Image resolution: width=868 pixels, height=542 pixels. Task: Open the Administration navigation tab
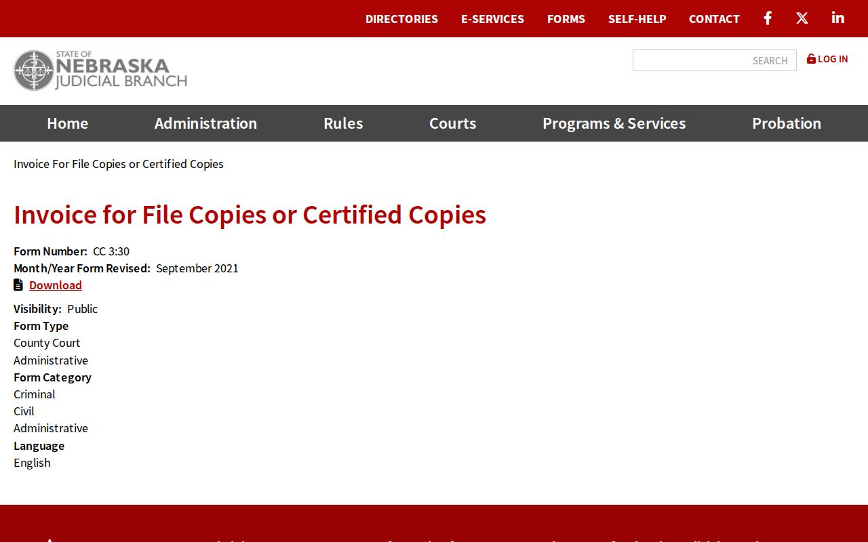point(205,123)
